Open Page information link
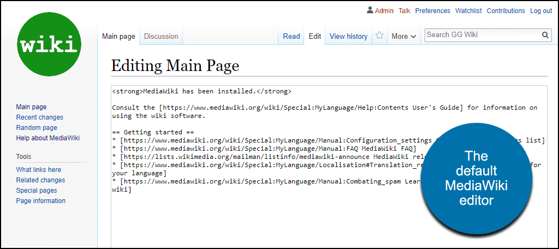Screen dimensions: 559x249 coord(40,200)
